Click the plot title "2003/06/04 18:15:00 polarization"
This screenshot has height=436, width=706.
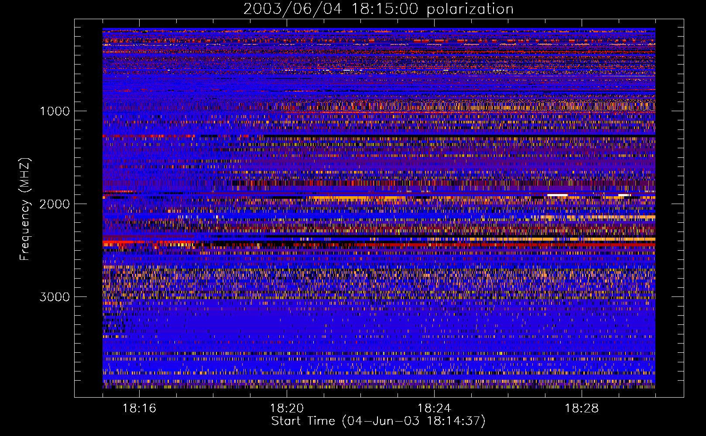pos(378,9)
